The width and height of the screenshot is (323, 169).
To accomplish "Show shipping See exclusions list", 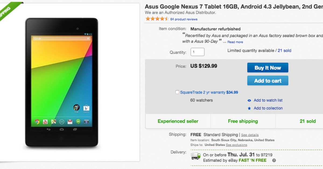I will point(236,145).
